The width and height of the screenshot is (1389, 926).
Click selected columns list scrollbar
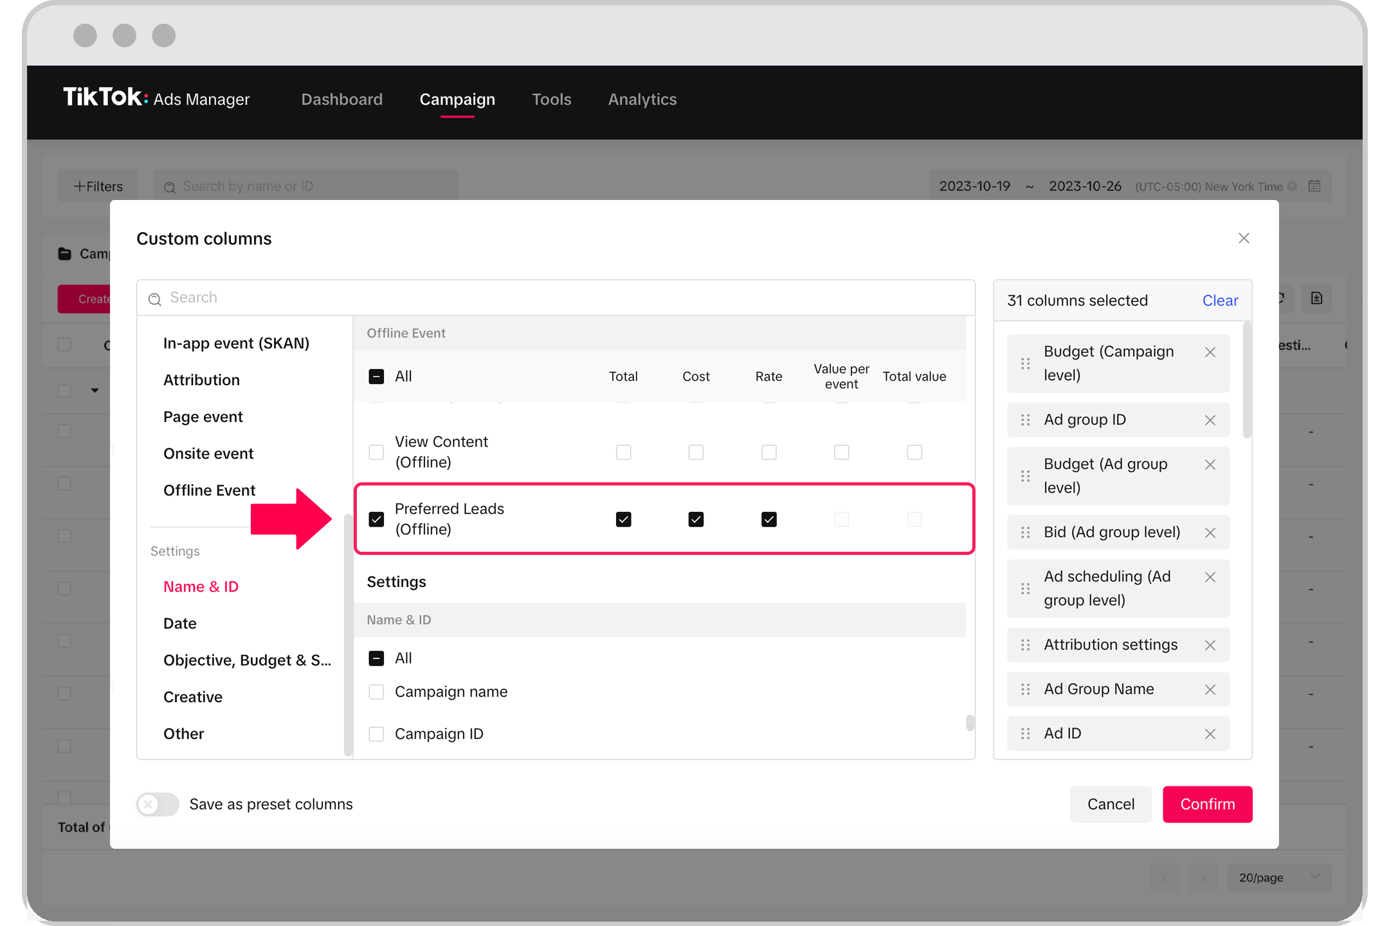(x=1247, y=380)
